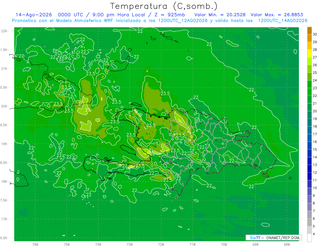Pick the gray swatch between legend 5 and 6
This screenshot has height=248, width=322.
pyautogui.click(x=309, y=222)
